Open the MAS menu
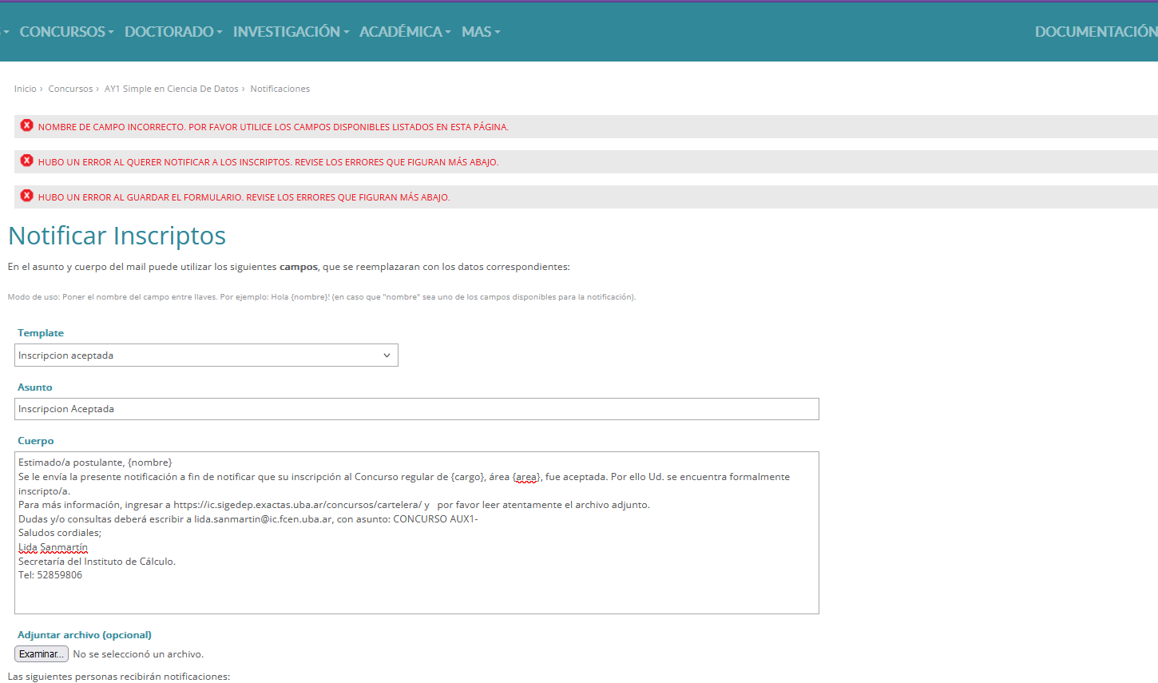The width and height of the screenshot is (1158, 683). 481,32
